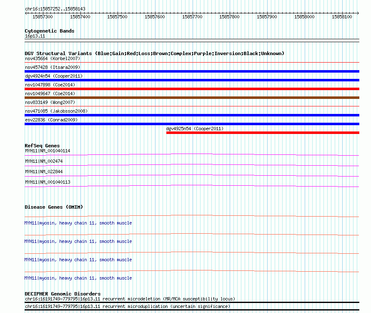Open variant nsv457428 (Itsara2009)
Screen dimensions: 371x313
[x=53, y=67]
